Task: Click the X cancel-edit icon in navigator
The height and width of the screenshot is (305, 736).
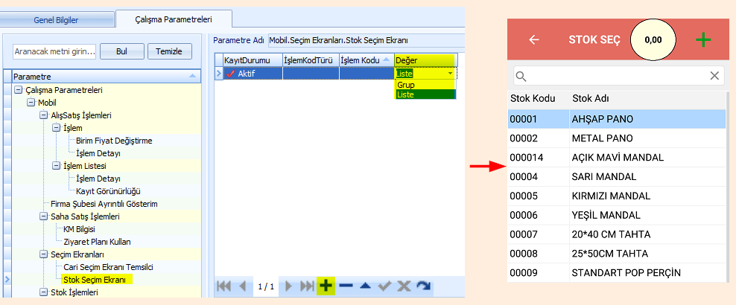Action: click(x=404, y=286)
